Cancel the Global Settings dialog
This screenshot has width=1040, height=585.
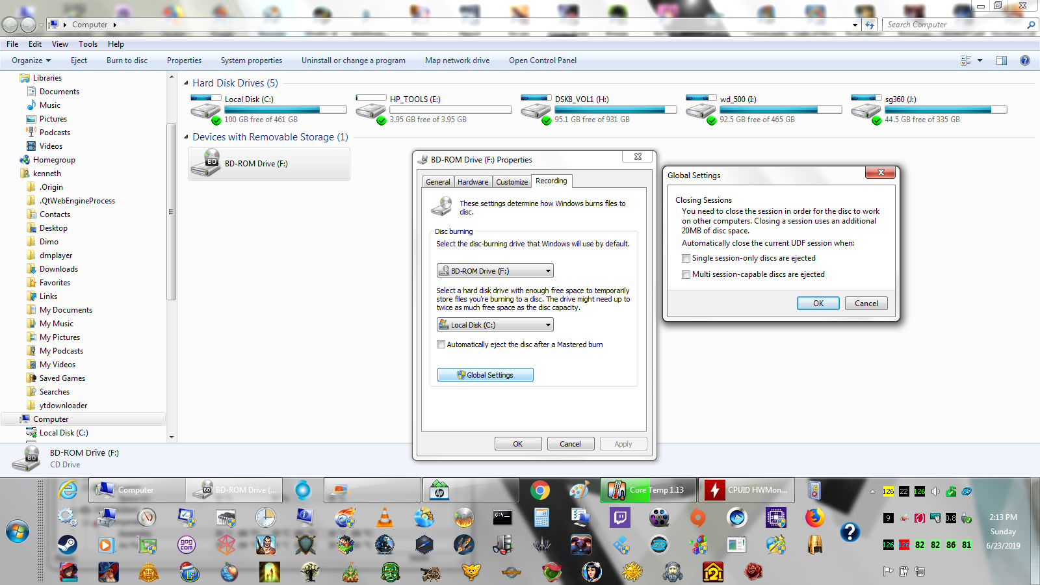(866, 304)
